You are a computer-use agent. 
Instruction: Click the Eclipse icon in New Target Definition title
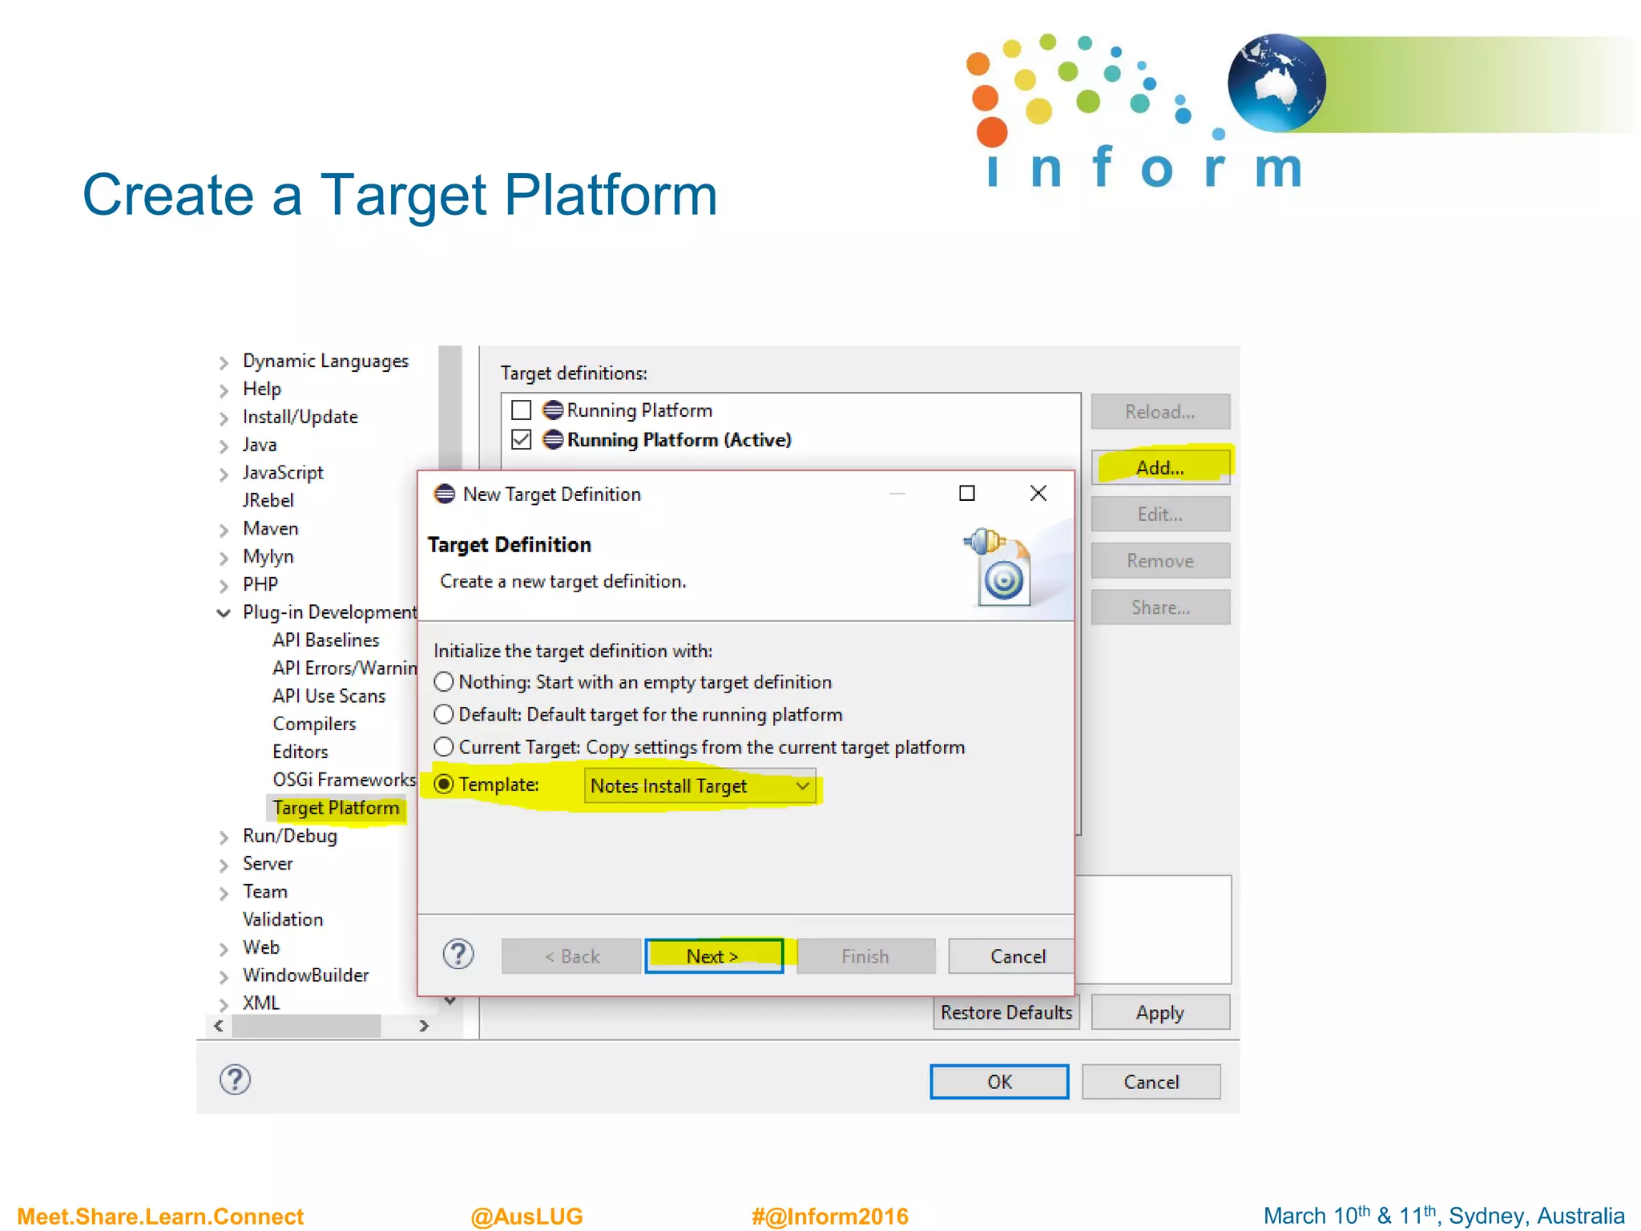point(445,494)
